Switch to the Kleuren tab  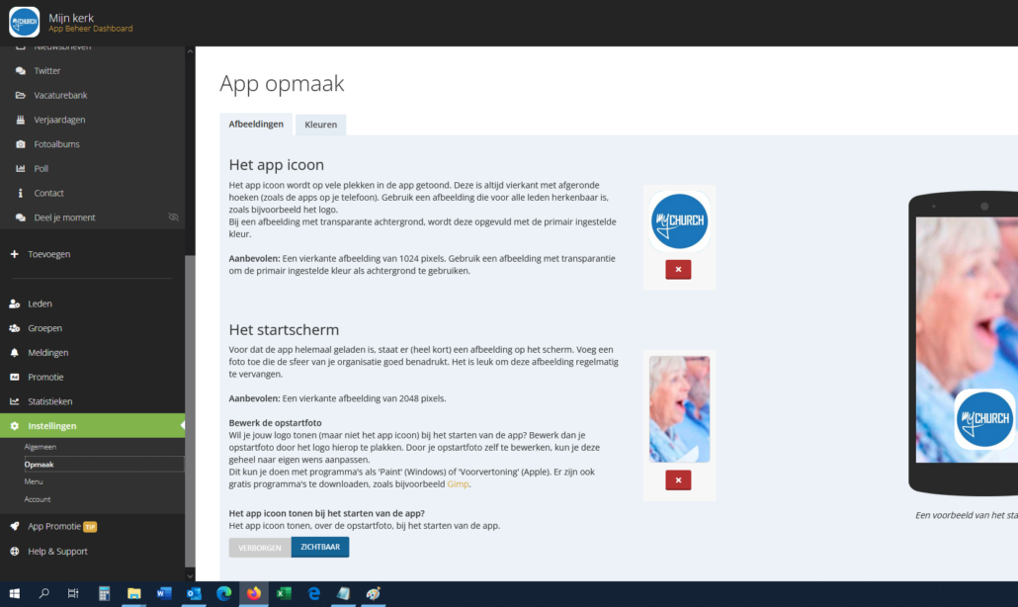pos(321,125)
